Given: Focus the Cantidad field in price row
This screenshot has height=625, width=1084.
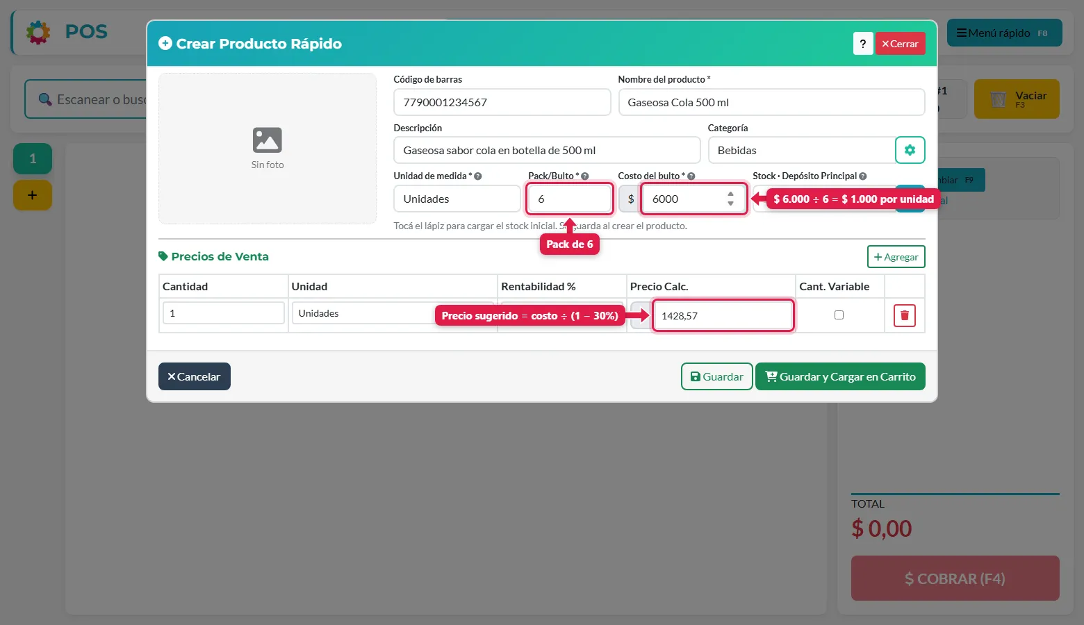Looking at the screenshot, I should tap(223, 313).
